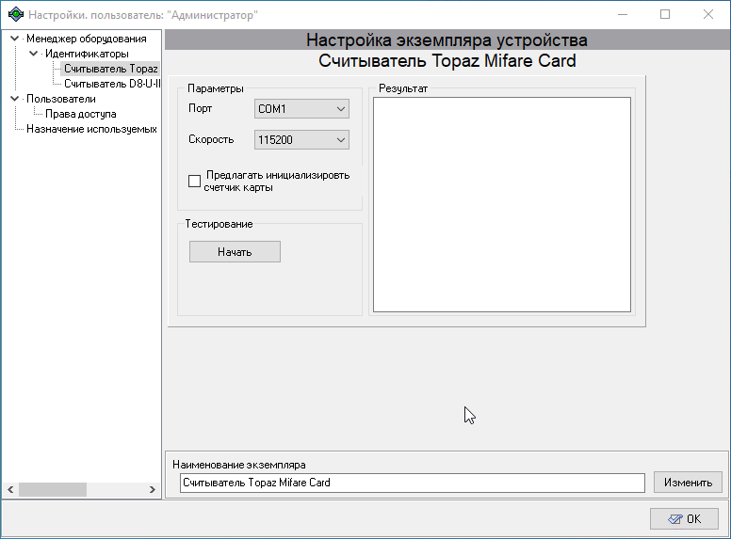731x539 pixels.
Task: Click the tree scrollbar right arrow
Action: point(153,490)
